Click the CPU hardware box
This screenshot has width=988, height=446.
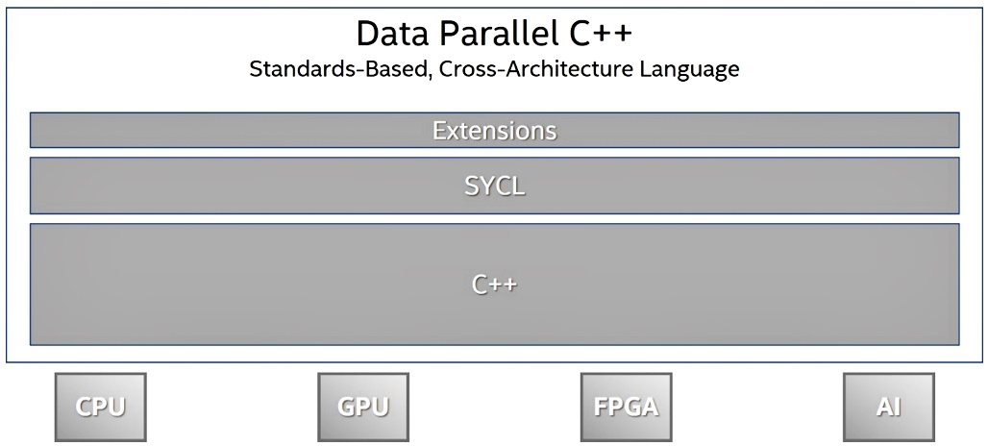click(101, 407)
